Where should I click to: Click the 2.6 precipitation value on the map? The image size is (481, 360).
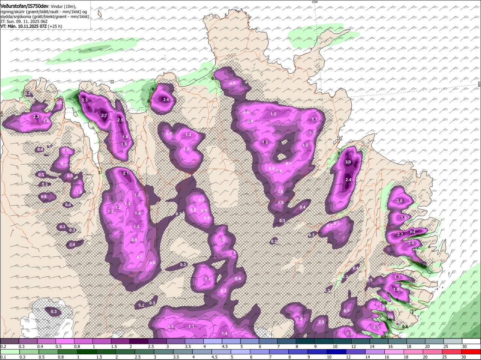tap(166, 100)
